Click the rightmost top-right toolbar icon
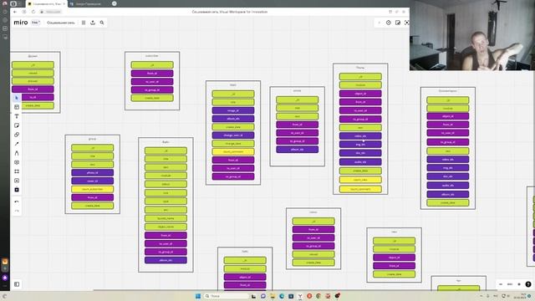Screen dimensions: 535x301 [x=407, y=23]
